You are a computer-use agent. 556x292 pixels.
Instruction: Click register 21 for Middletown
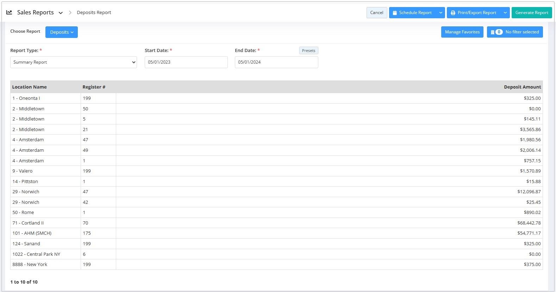(99, 129)
